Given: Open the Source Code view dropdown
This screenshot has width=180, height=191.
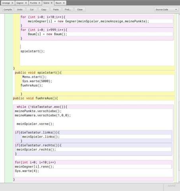Looking at the screenshot, I should [166, 10].
